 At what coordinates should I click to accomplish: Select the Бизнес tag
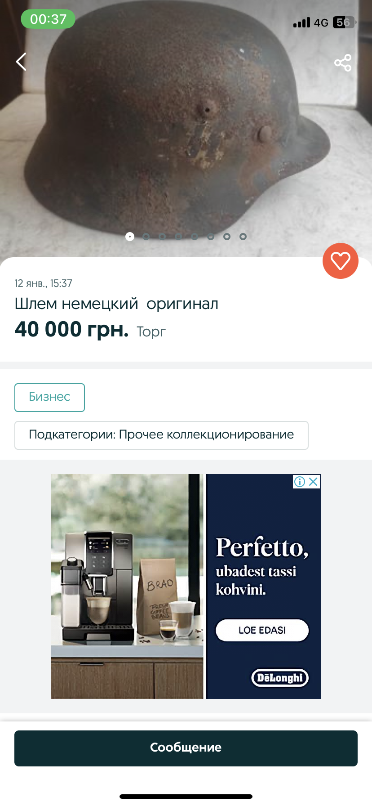(49, 398)
